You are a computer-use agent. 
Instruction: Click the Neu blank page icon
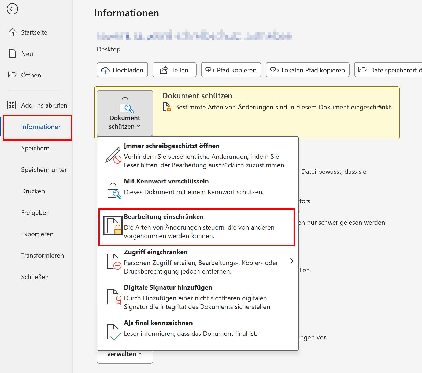(12, 53)
